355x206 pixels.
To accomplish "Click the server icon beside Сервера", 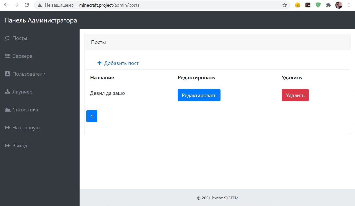I will pyautogui.click(x=7, y=56).
